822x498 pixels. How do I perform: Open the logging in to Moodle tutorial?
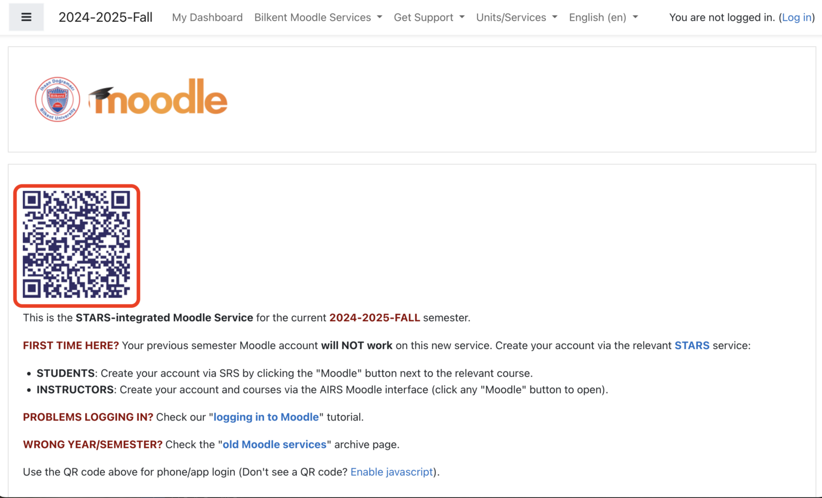click(266, 417)
